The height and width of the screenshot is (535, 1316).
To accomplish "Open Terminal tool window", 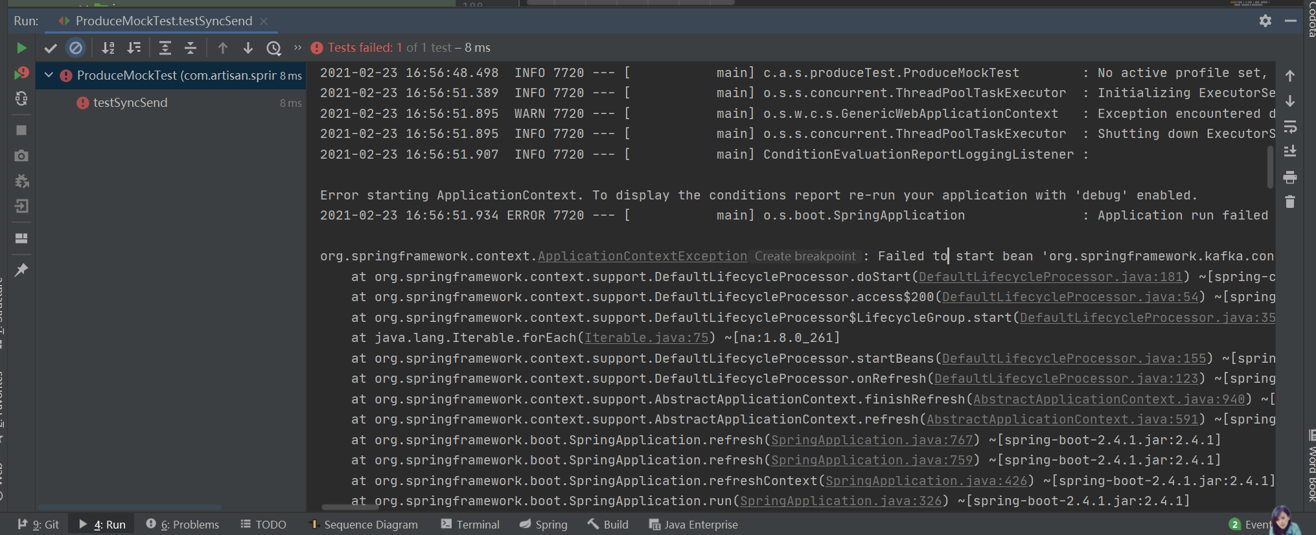I will coord(470,524).
